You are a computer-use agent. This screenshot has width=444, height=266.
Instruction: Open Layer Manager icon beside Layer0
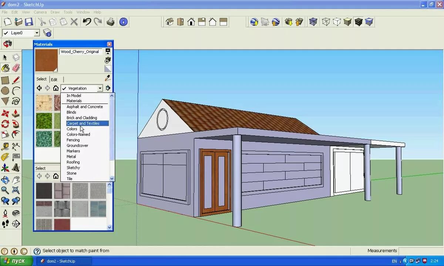(x=47, y=33)
